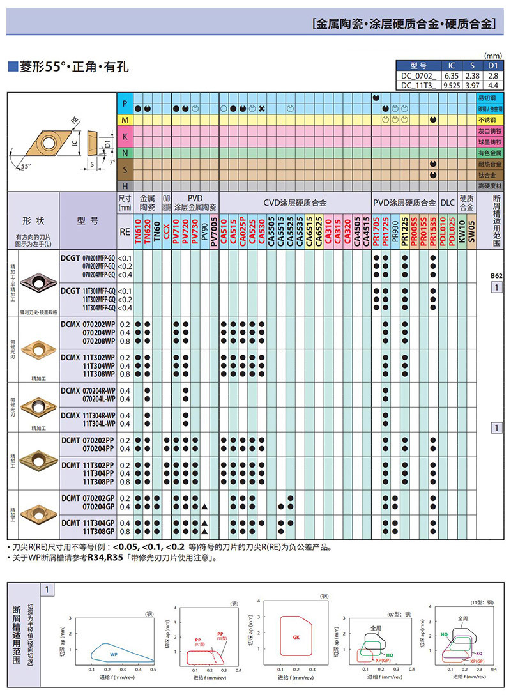Click the DCMX 070204R-WP model row
This screenshot has height=697, width=511.
88,391
